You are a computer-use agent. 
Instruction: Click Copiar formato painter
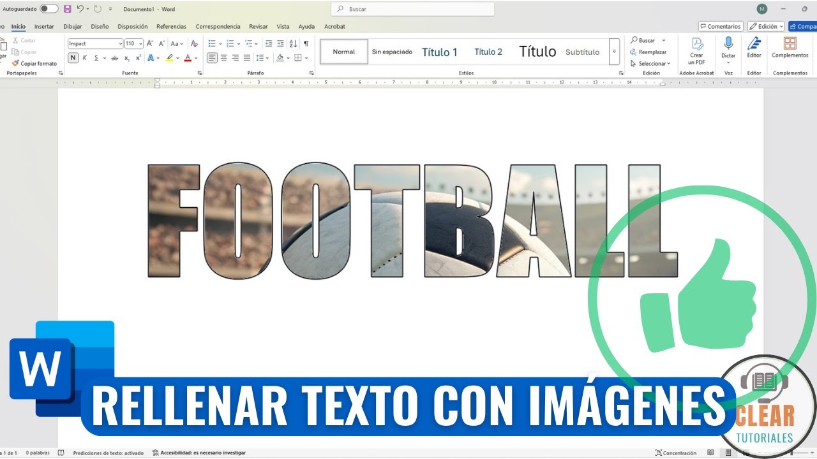coord(34,64)
